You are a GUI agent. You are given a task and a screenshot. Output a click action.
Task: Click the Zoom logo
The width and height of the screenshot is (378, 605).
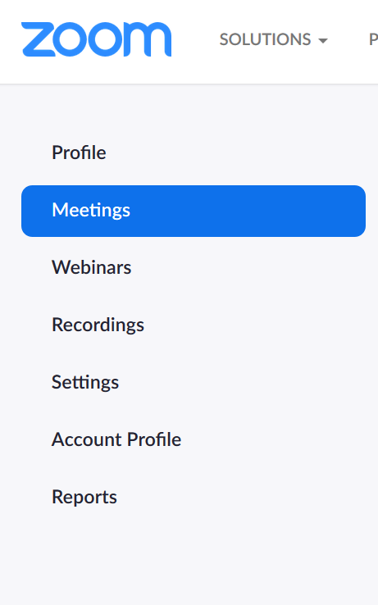(x=96, y=39)
